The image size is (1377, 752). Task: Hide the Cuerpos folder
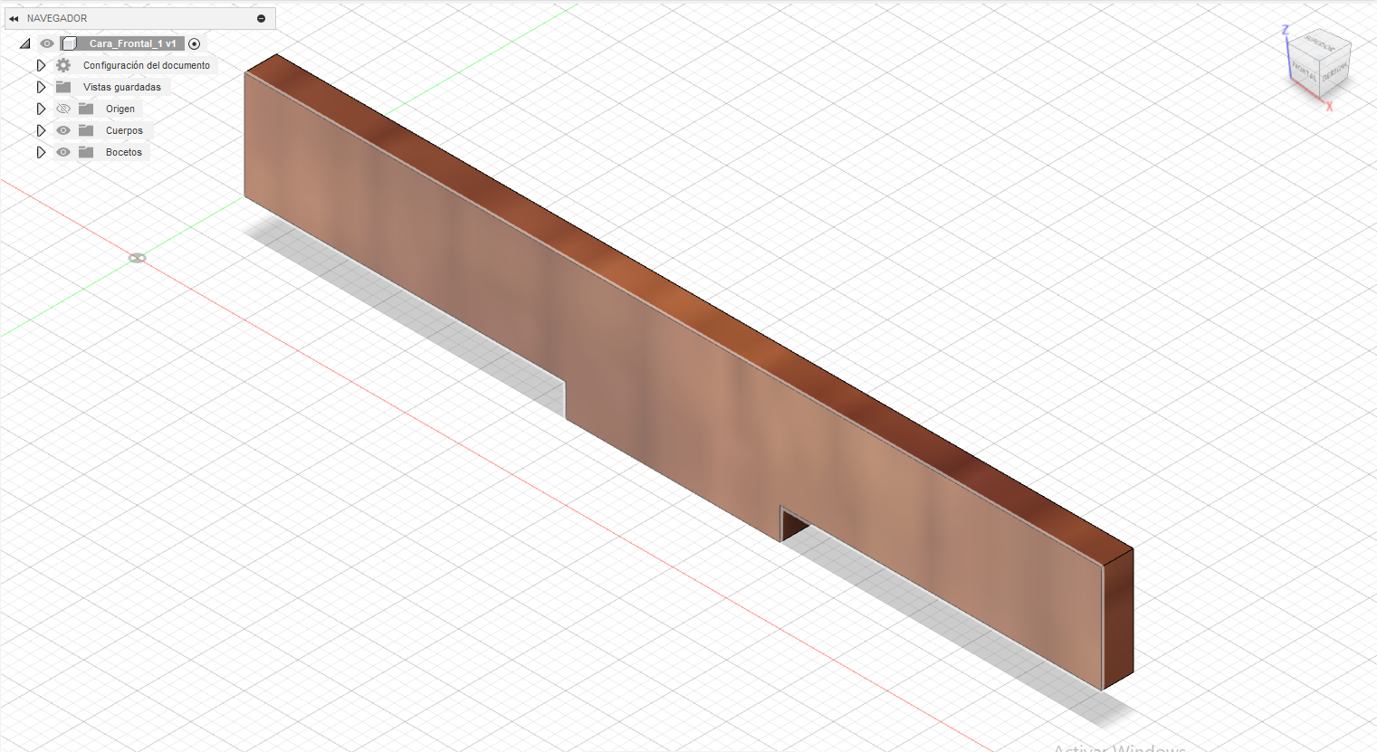coord(63,130)
